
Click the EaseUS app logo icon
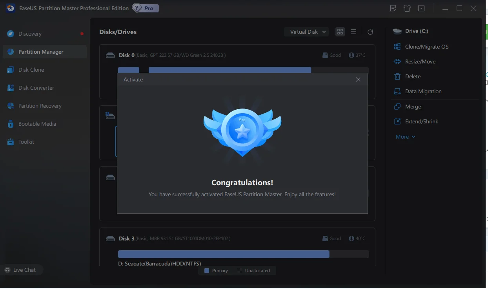(x=11, y=8)
